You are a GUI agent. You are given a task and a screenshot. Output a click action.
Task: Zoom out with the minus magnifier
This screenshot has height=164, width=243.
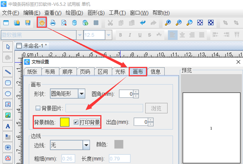point(179,23)
